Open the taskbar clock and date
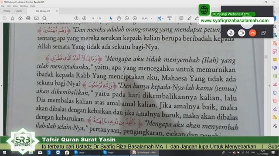 click(x=262, y=153)
